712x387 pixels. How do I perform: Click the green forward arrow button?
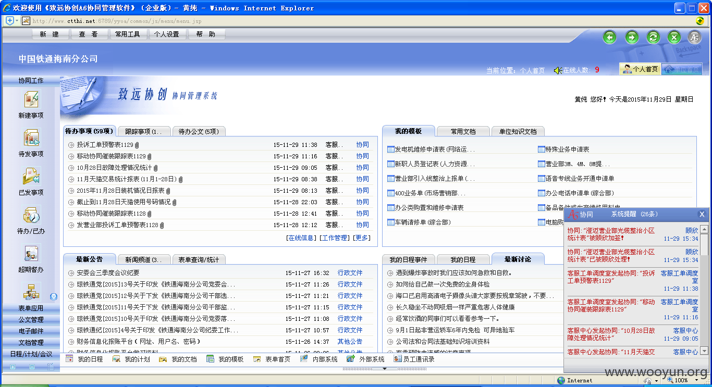point(631,37)
